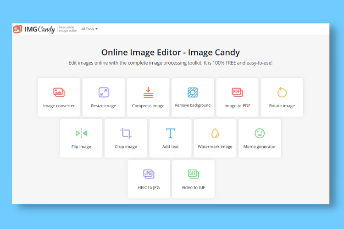Open the Flip image label
This screenshot has width=344, height=229.
click(81, 147)
